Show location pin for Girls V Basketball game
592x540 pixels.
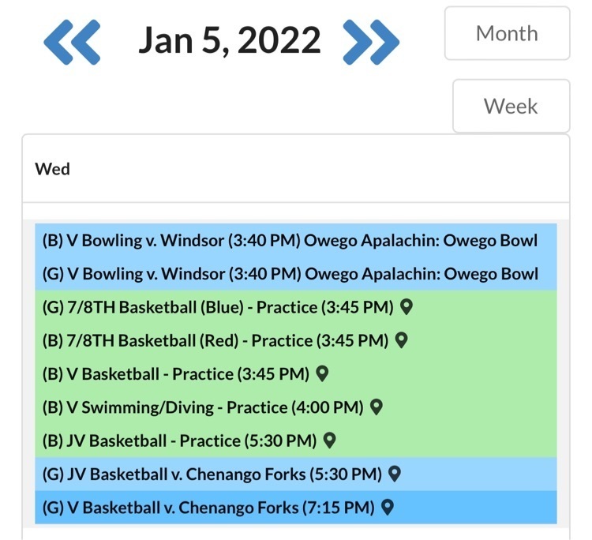click(x=387, y=507)
